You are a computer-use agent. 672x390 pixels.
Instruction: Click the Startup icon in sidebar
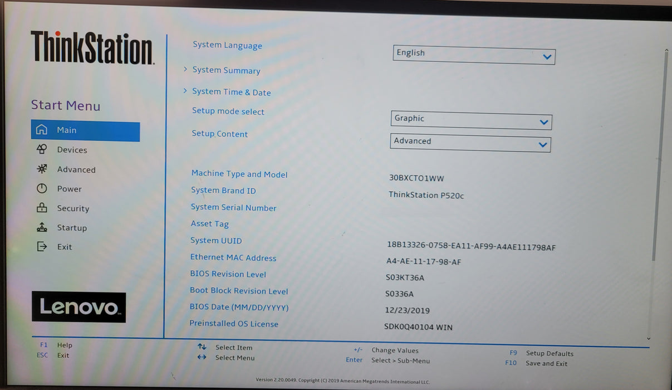42,227
